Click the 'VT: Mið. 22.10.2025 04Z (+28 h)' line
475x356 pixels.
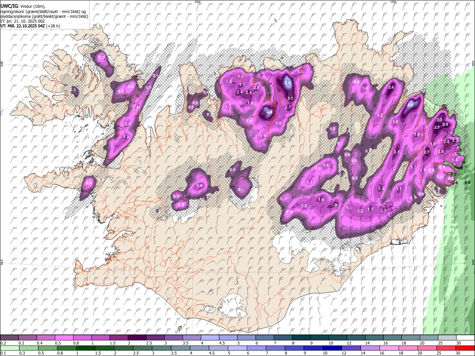click(x=30, y=26)
